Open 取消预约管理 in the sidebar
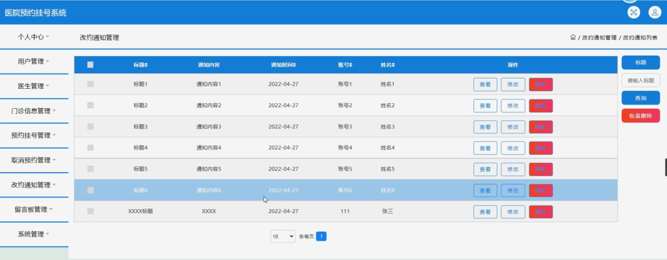Image resolution: width=667 pixels, height=260 pixels. click(x=34, y=160)
